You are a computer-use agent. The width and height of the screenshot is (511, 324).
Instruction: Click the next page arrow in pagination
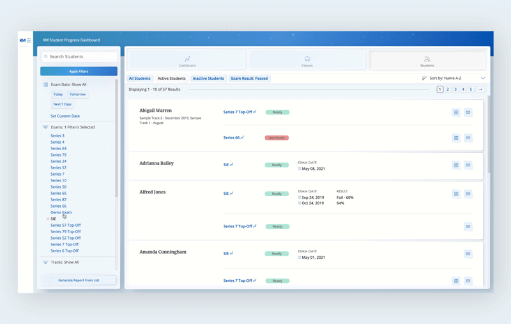click(480, 89)
